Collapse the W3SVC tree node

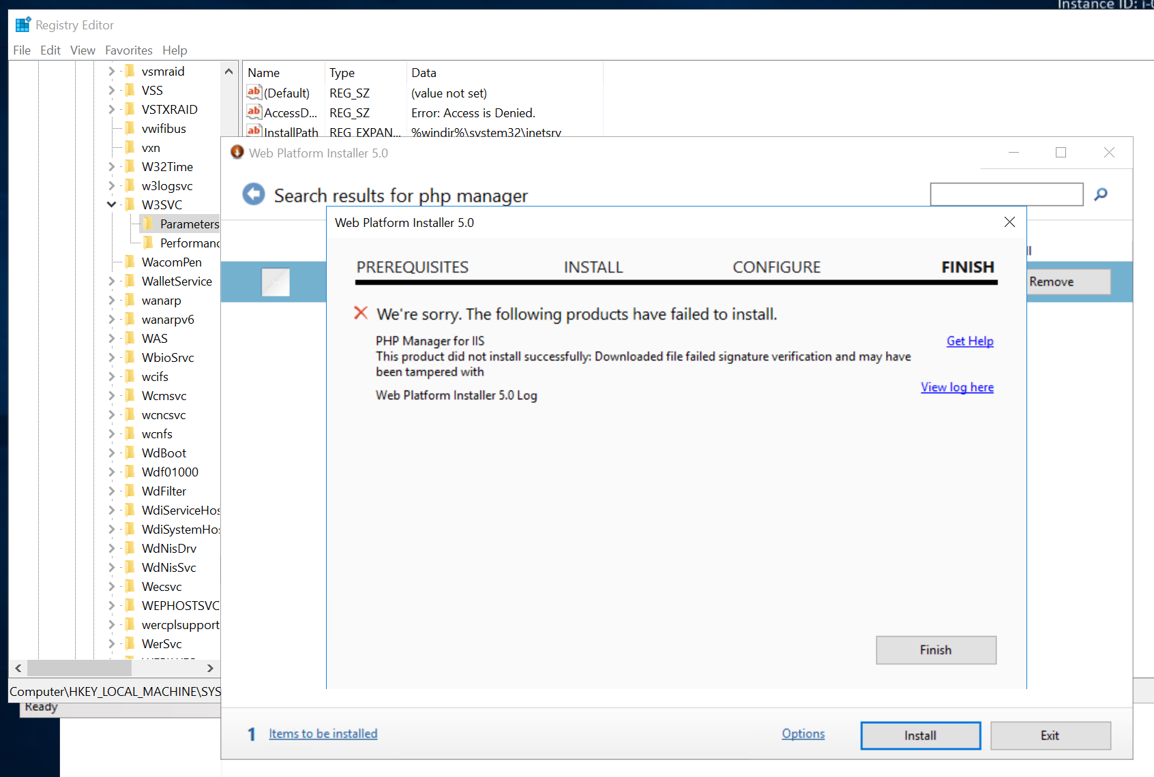pos(111,204)
